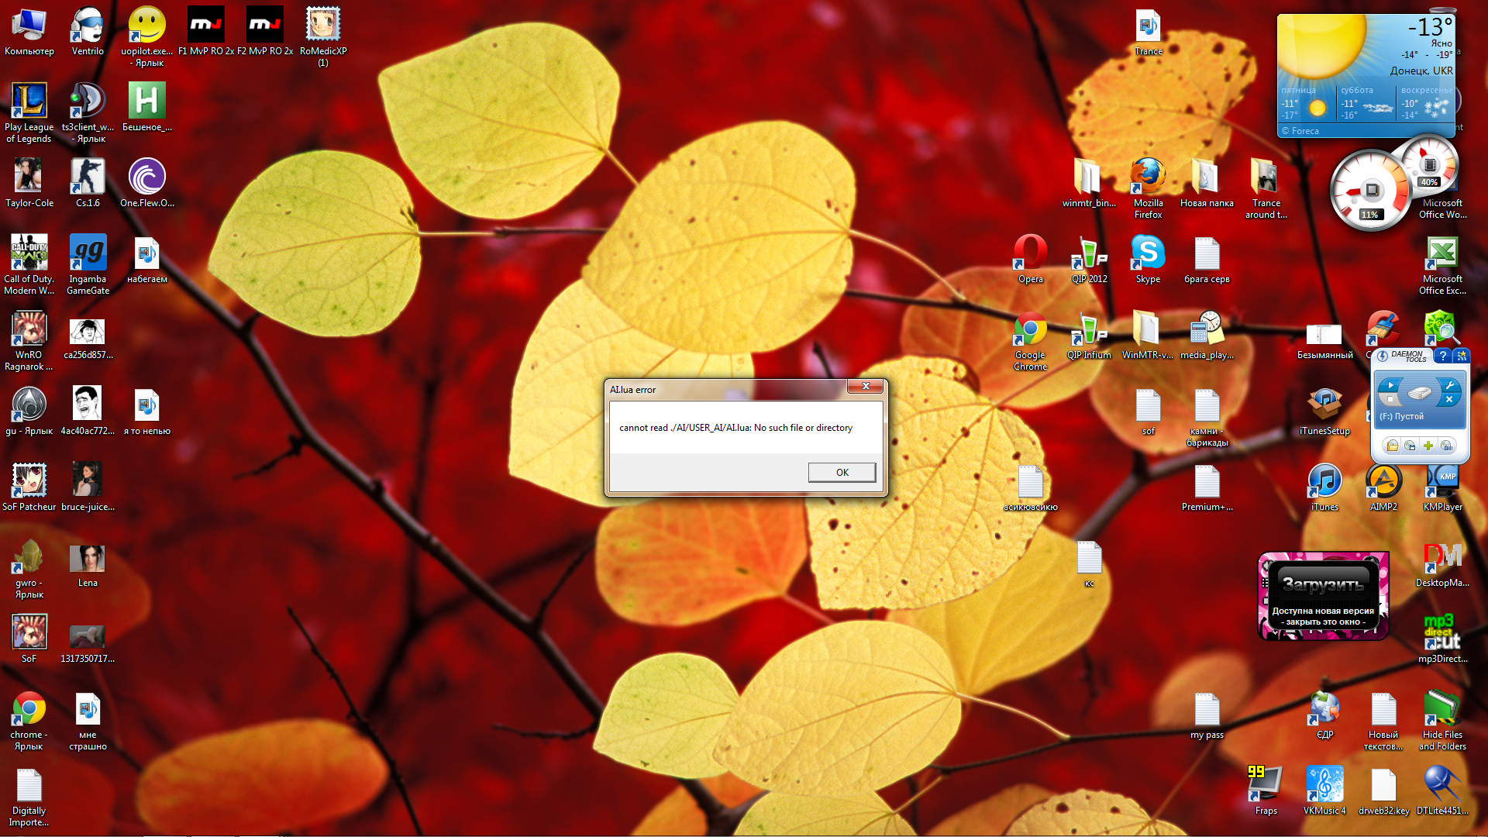Screen dimensions: 1488x837
Task: Open the ts3client TeamSpeak shortcut
Action: [88, 112]
